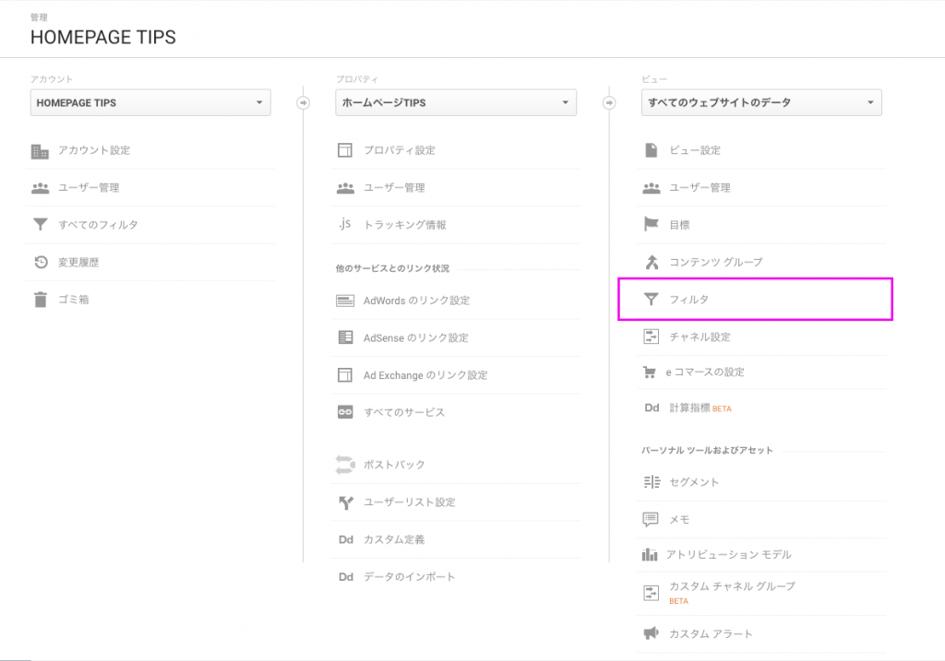Viewport: 945px width, 661px height.
Task: Click the segment icon beside セグメント
Action: click(651, 481)
